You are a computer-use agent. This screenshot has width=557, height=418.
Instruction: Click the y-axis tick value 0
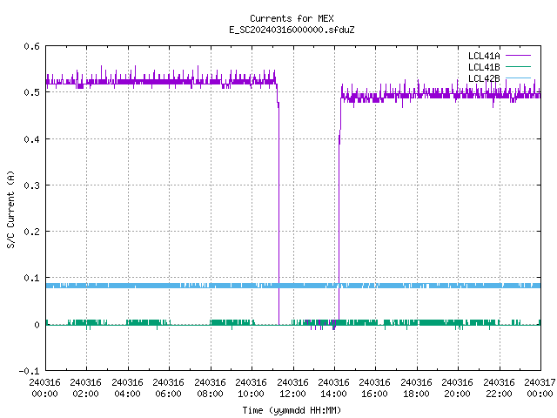point(37,325)
